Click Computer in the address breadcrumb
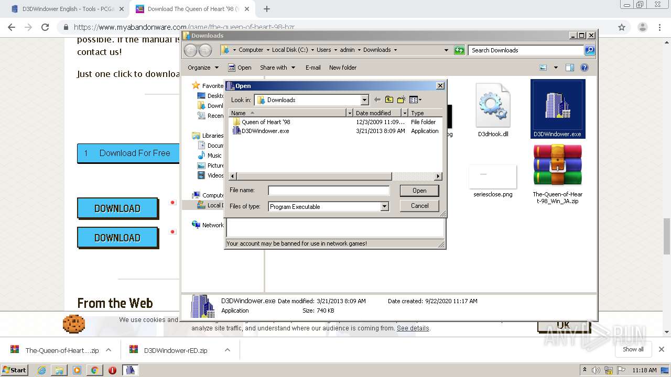 coord(251,50)
